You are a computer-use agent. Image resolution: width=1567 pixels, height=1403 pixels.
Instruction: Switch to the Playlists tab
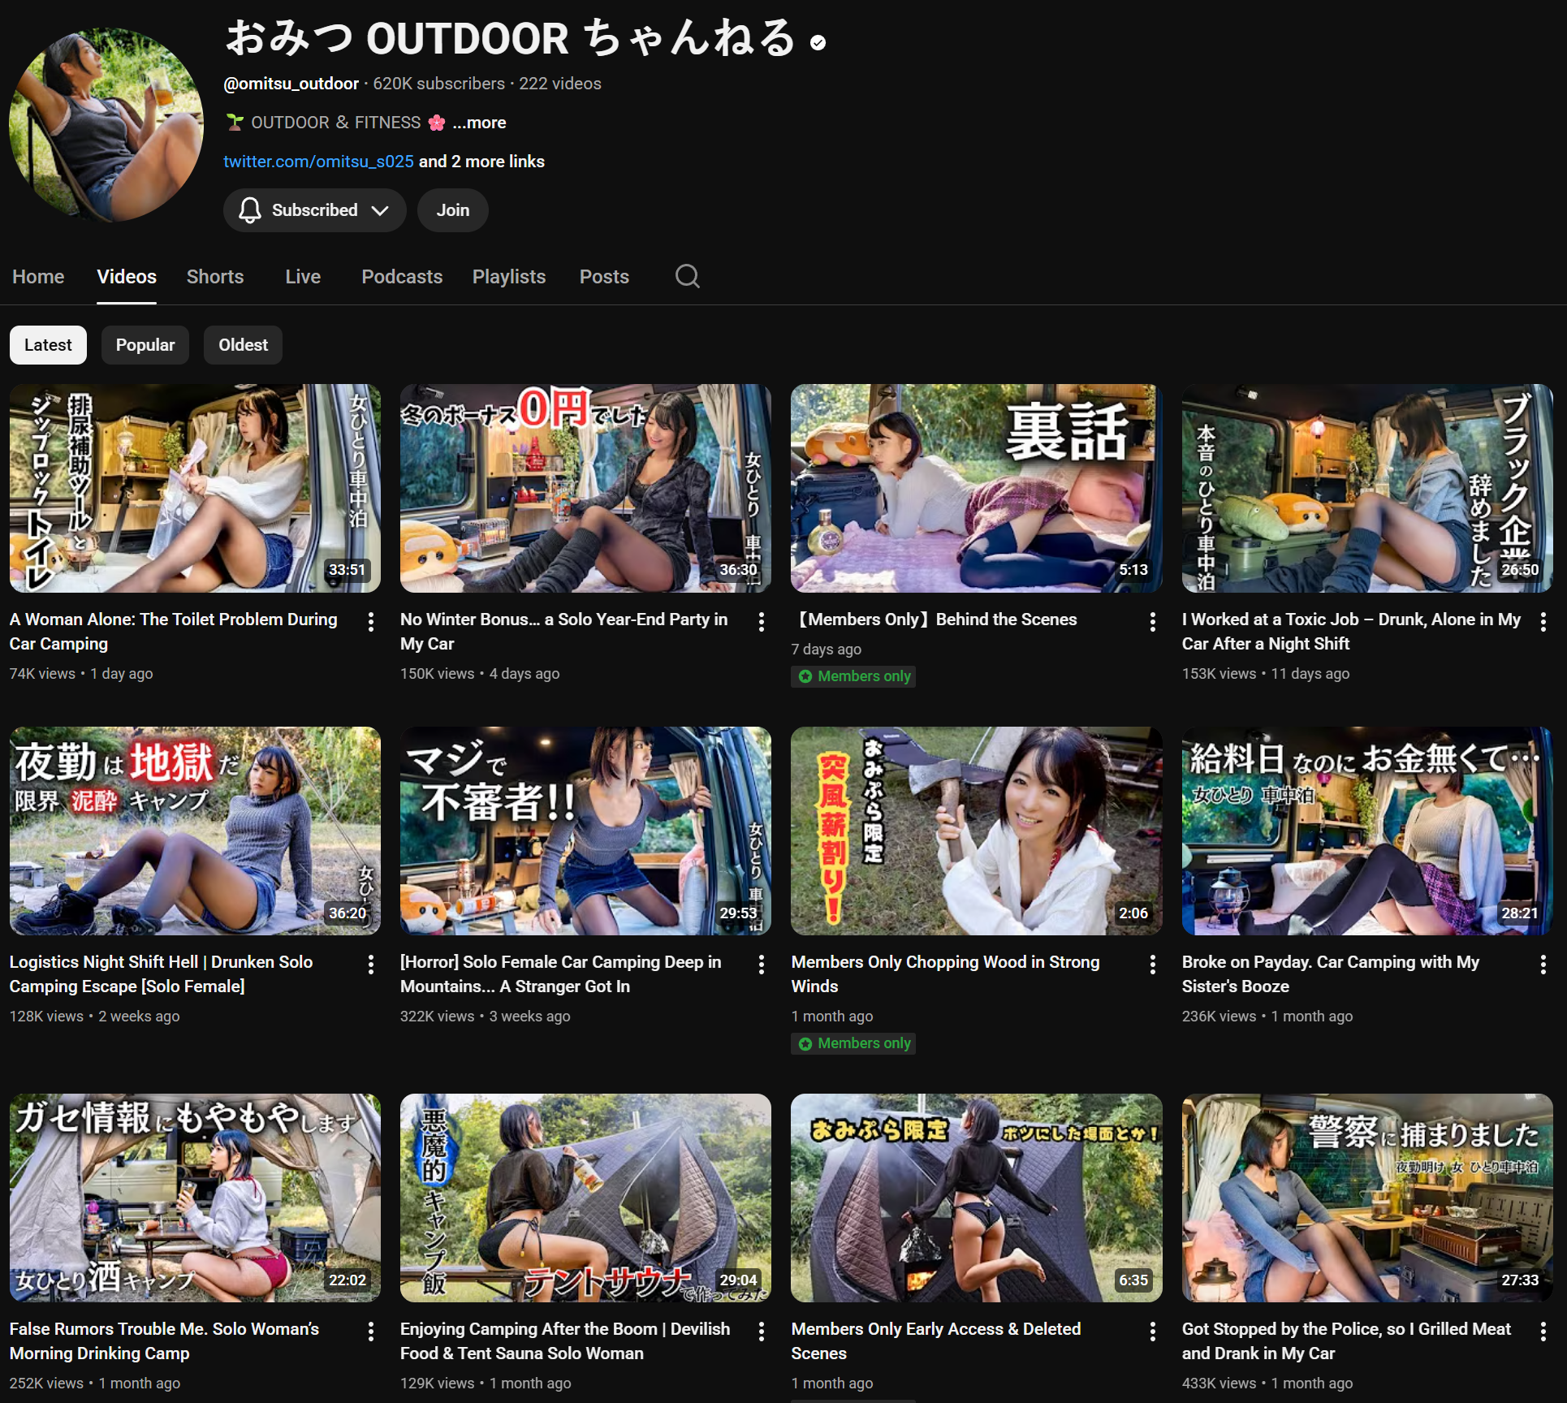(x=509, y=277)
